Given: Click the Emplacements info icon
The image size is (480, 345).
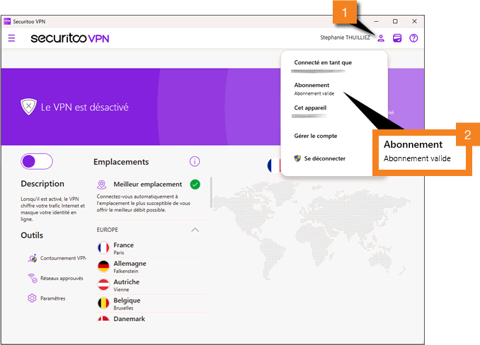Looking at the screenshot, I should [195, 161].
